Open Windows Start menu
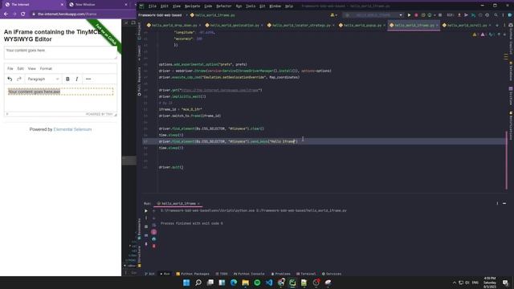 pos(186,283)
